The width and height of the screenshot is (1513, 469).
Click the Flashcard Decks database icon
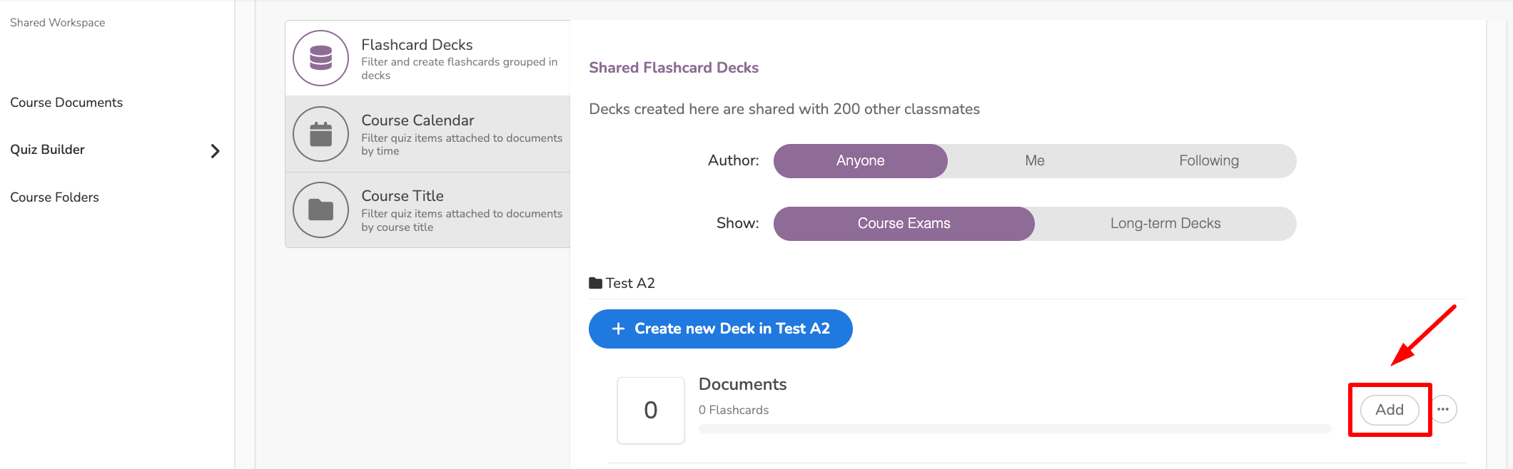tap(320, 58)
